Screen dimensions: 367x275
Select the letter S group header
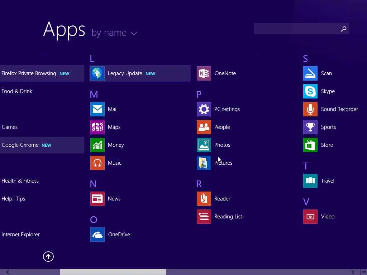pyautogui.click(x=305, y=59)
